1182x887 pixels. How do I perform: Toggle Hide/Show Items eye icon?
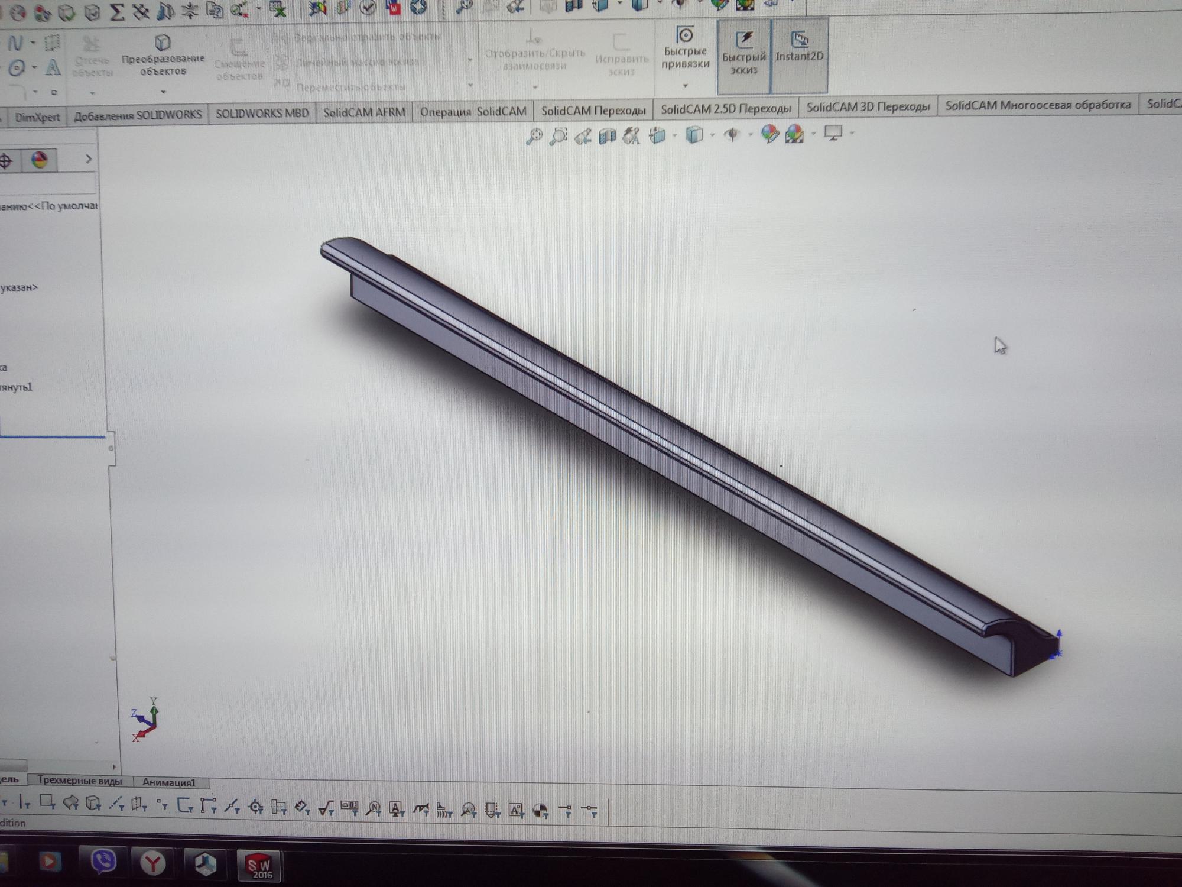point(732,135)
